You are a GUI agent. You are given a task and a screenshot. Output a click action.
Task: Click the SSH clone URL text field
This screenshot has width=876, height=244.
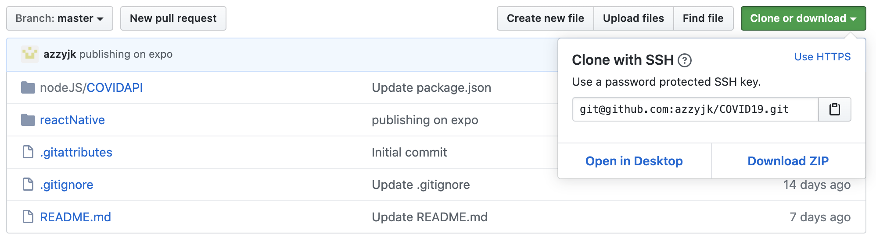tap(695, 109)
